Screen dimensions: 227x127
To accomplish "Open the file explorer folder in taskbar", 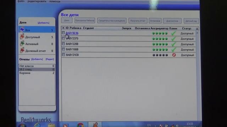I will point(51,125).
